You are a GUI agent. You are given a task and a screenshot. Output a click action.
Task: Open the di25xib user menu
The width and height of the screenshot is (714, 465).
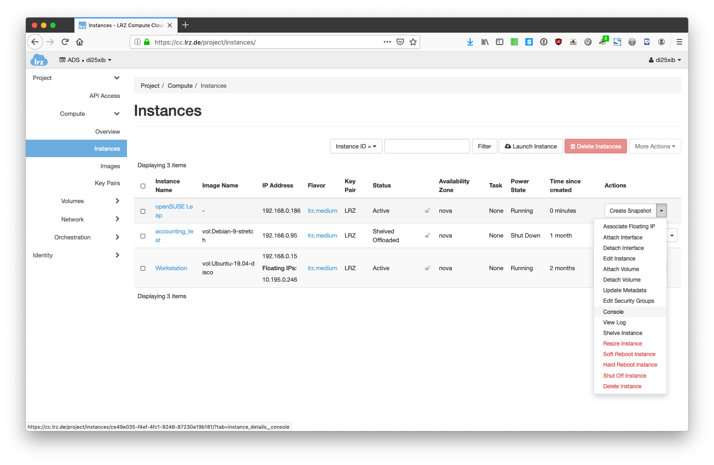[665, 60]
